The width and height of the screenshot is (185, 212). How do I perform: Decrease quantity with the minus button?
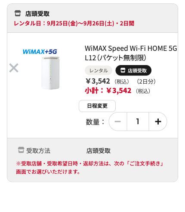tap(118, 122)
